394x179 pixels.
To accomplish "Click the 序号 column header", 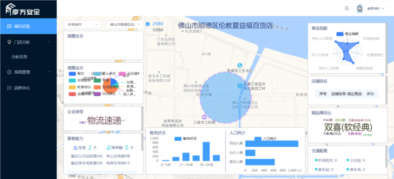I will [323, 94].
